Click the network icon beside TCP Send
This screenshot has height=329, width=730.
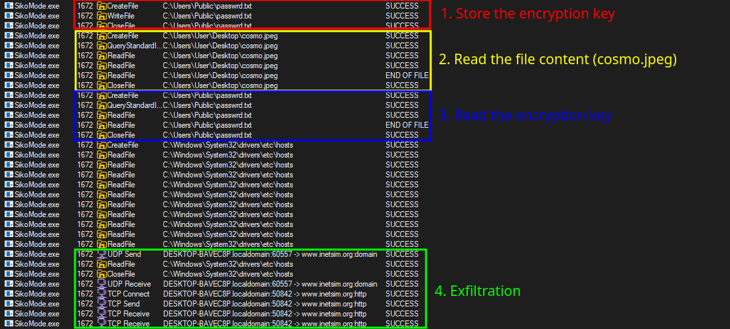102,304
